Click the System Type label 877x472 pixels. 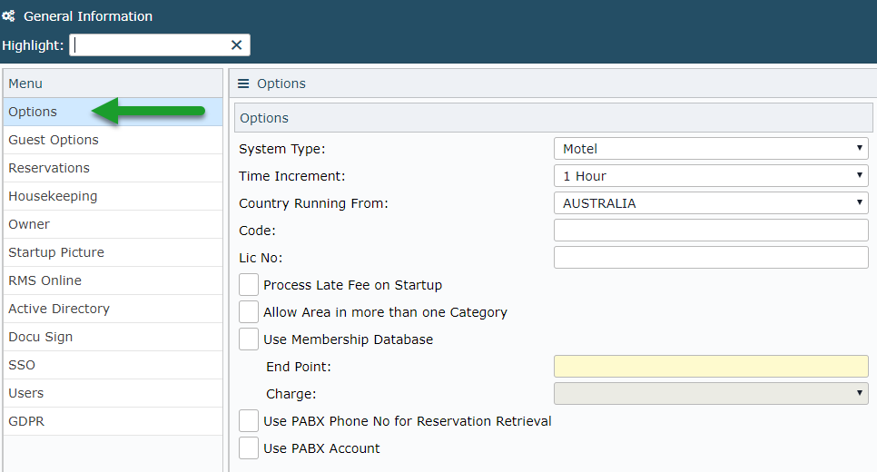pyautogui.click(x=281, y=150)
